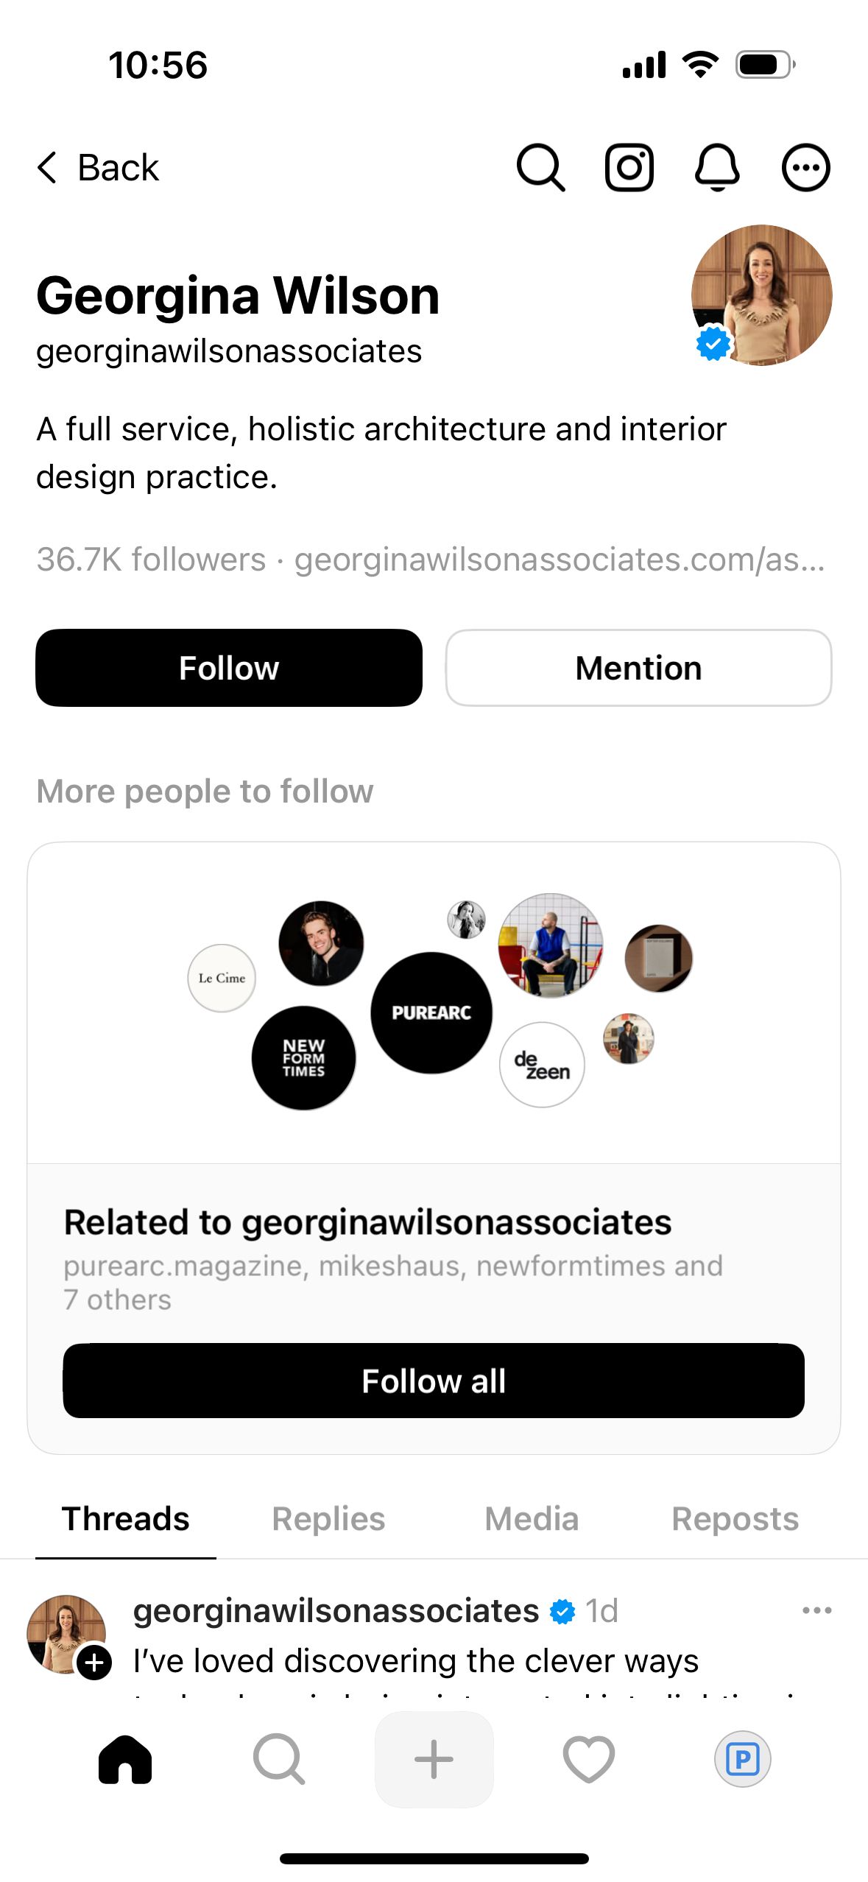
Task: Switch to the Replies tab
Action: [x=328, y=1519]
